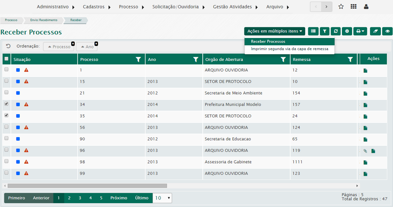The width and height of the screenshot is (393, 207).
Task: Click the refresh icon in toolbar
Action: [335, 31]
